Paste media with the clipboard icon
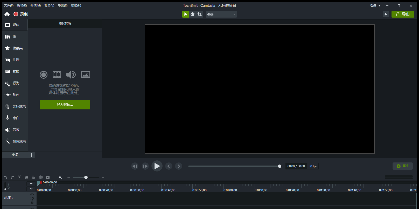The image size is (419, 209). (x=33, y=177)
